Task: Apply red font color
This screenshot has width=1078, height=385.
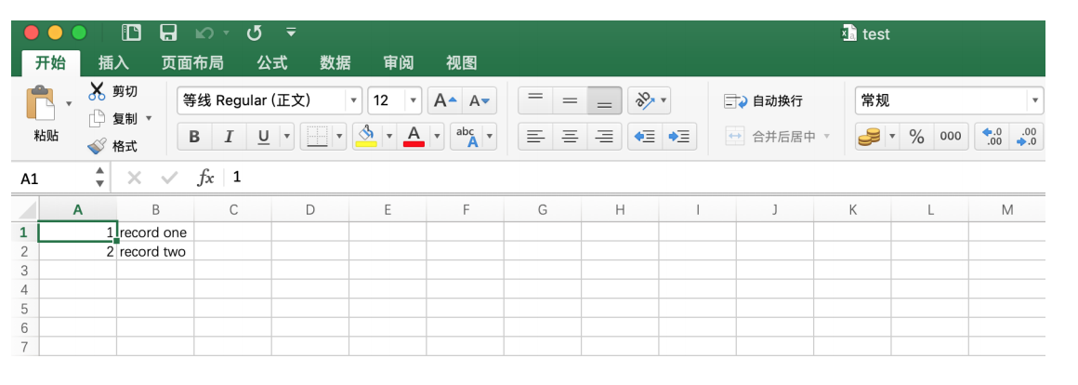Action: click(414, 137)
